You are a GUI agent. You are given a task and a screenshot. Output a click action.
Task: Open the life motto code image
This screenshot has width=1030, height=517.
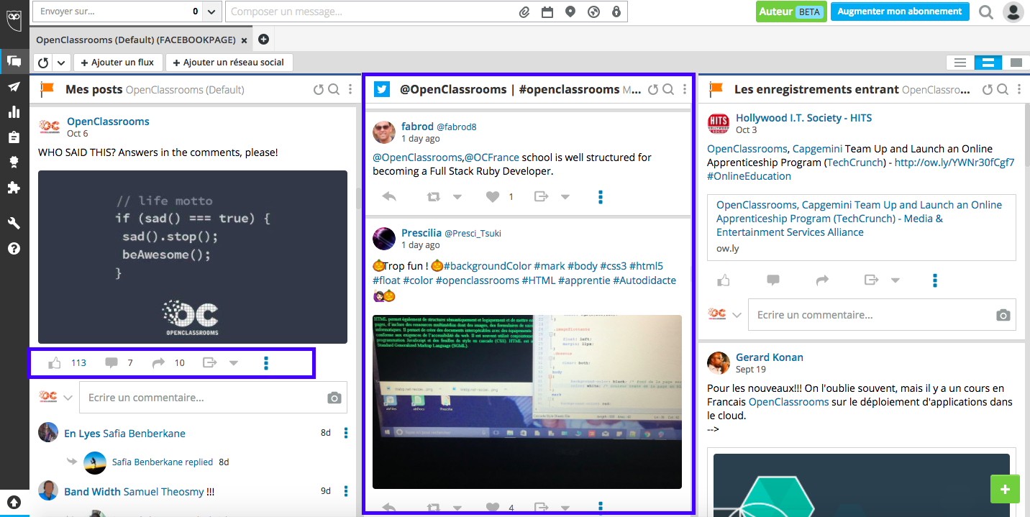pyautogui.click(x=193, y=257)
